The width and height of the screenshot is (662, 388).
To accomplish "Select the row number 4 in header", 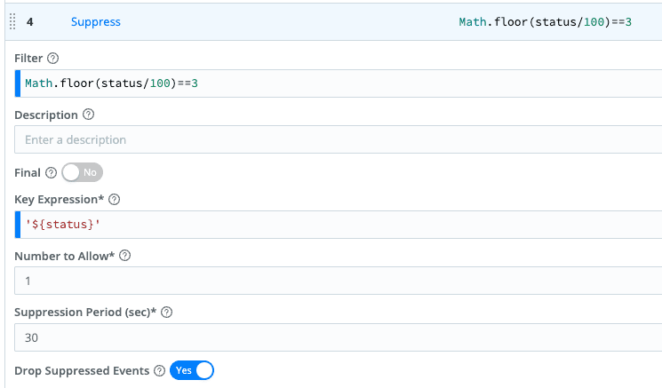I will click(30, 21).
